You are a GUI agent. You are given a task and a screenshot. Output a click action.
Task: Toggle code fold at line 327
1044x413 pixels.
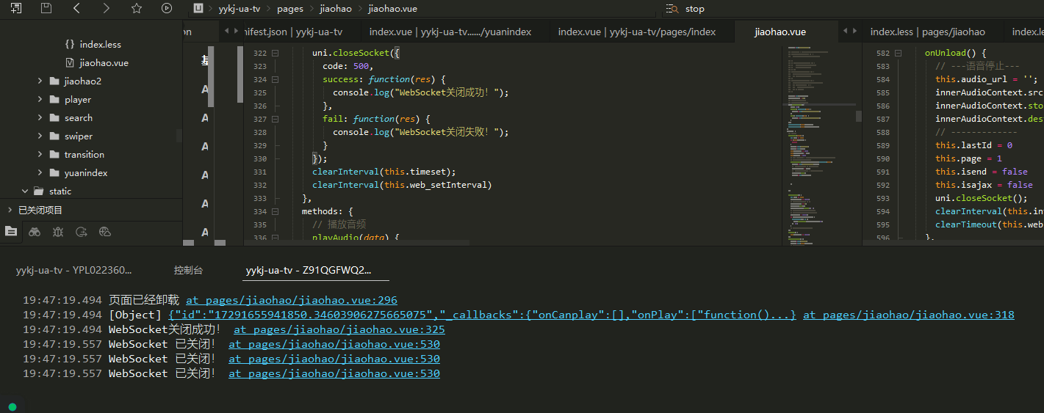click(x=276, y=119)
